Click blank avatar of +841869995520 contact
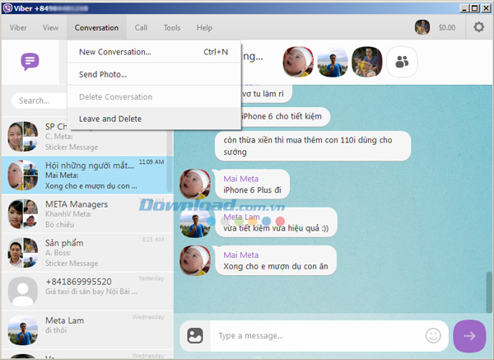 (23, 292)
